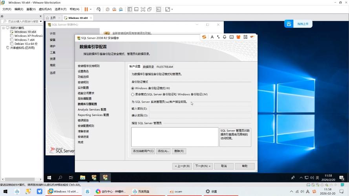Select Windows 7 x64 in the library tree

(24, 40)
